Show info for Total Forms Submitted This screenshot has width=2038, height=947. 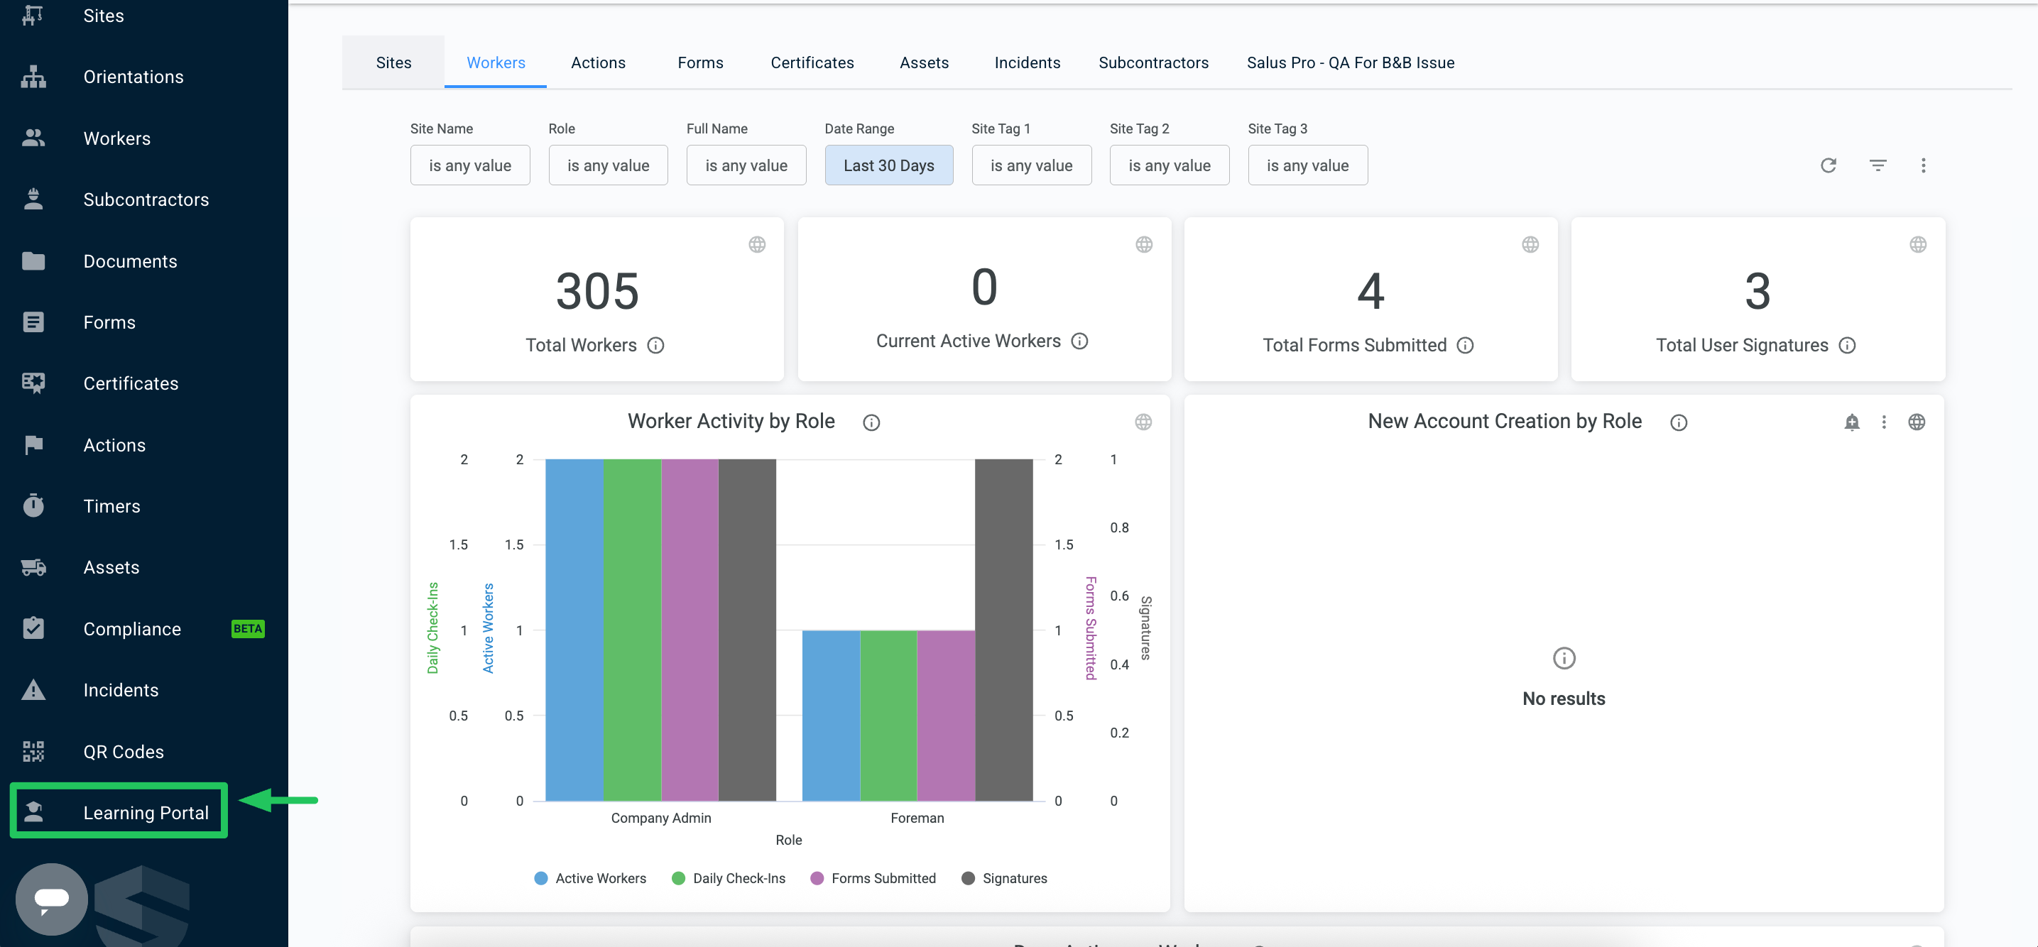click(1465, 345)
